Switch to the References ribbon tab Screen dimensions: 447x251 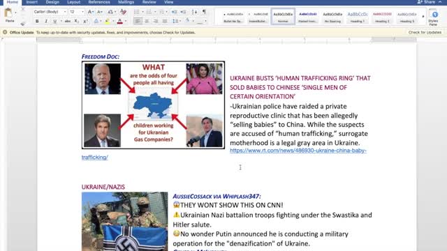coord(99,2)
